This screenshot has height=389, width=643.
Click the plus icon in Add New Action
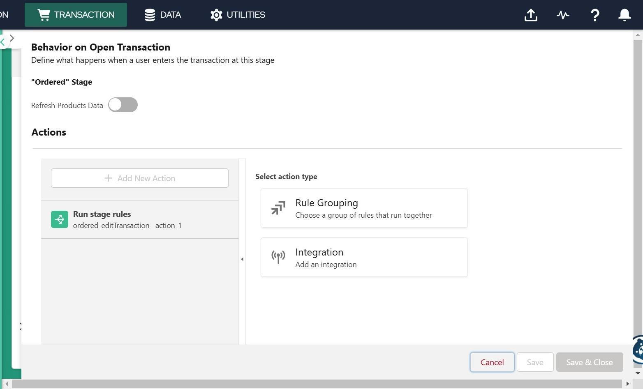108,178
